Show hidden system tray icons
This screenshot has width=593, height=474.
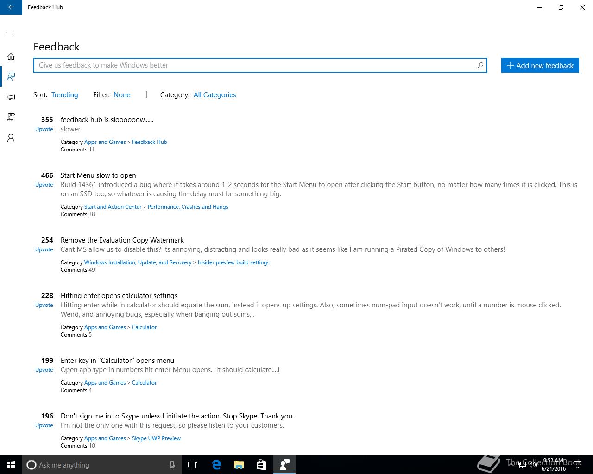tap(511, 465)
